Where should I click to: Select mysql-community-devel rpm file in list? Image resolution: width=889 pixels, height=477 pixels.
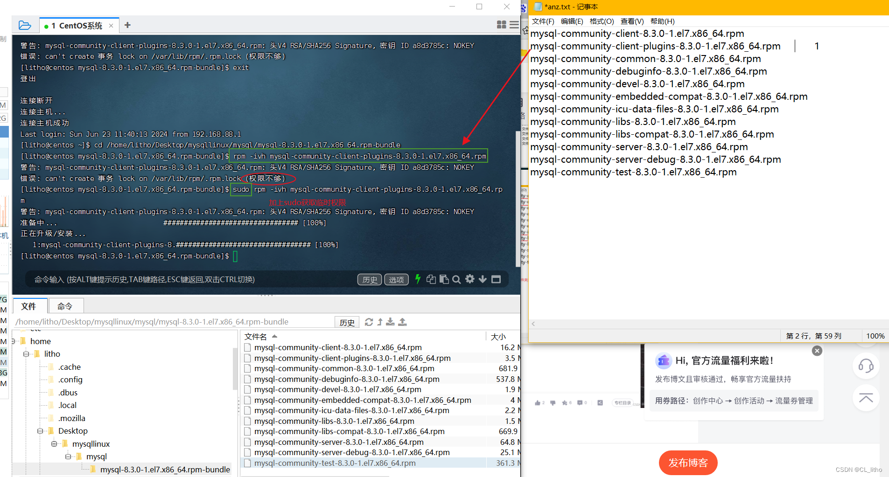[337, 389]
